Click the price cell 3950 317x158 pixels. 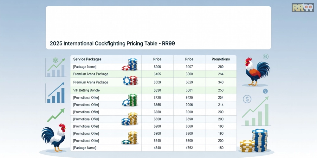[x=157, y=112]
